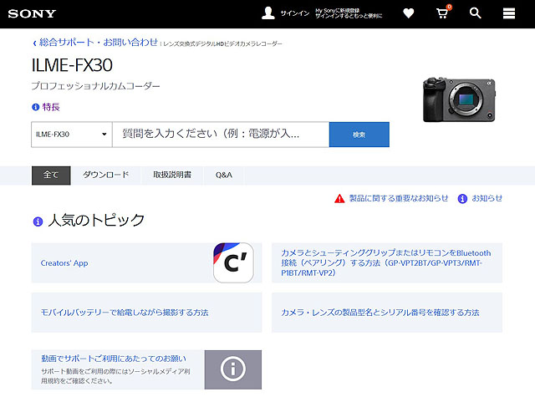
Task: Open the favorites heart icon
Action: coord(408,13)
